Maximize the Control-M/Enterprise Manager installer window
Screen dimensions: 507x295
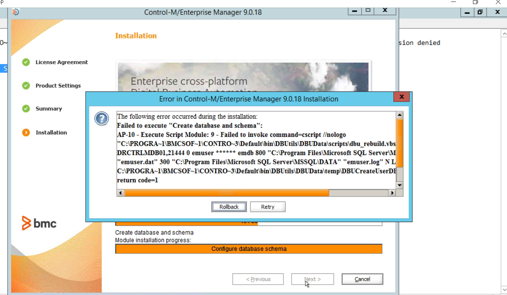(x=368, y=11)
